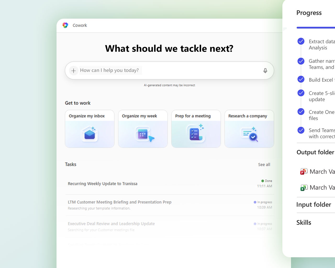Expand the Input folder section
Screen dimensions: 335x268
tap(314, 205)
